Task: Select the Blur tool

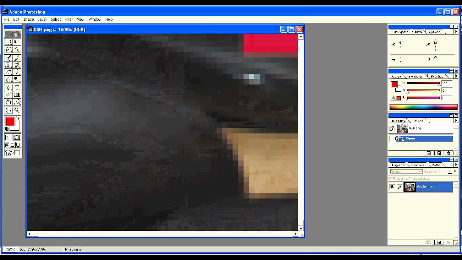Action: pos(8,79)
